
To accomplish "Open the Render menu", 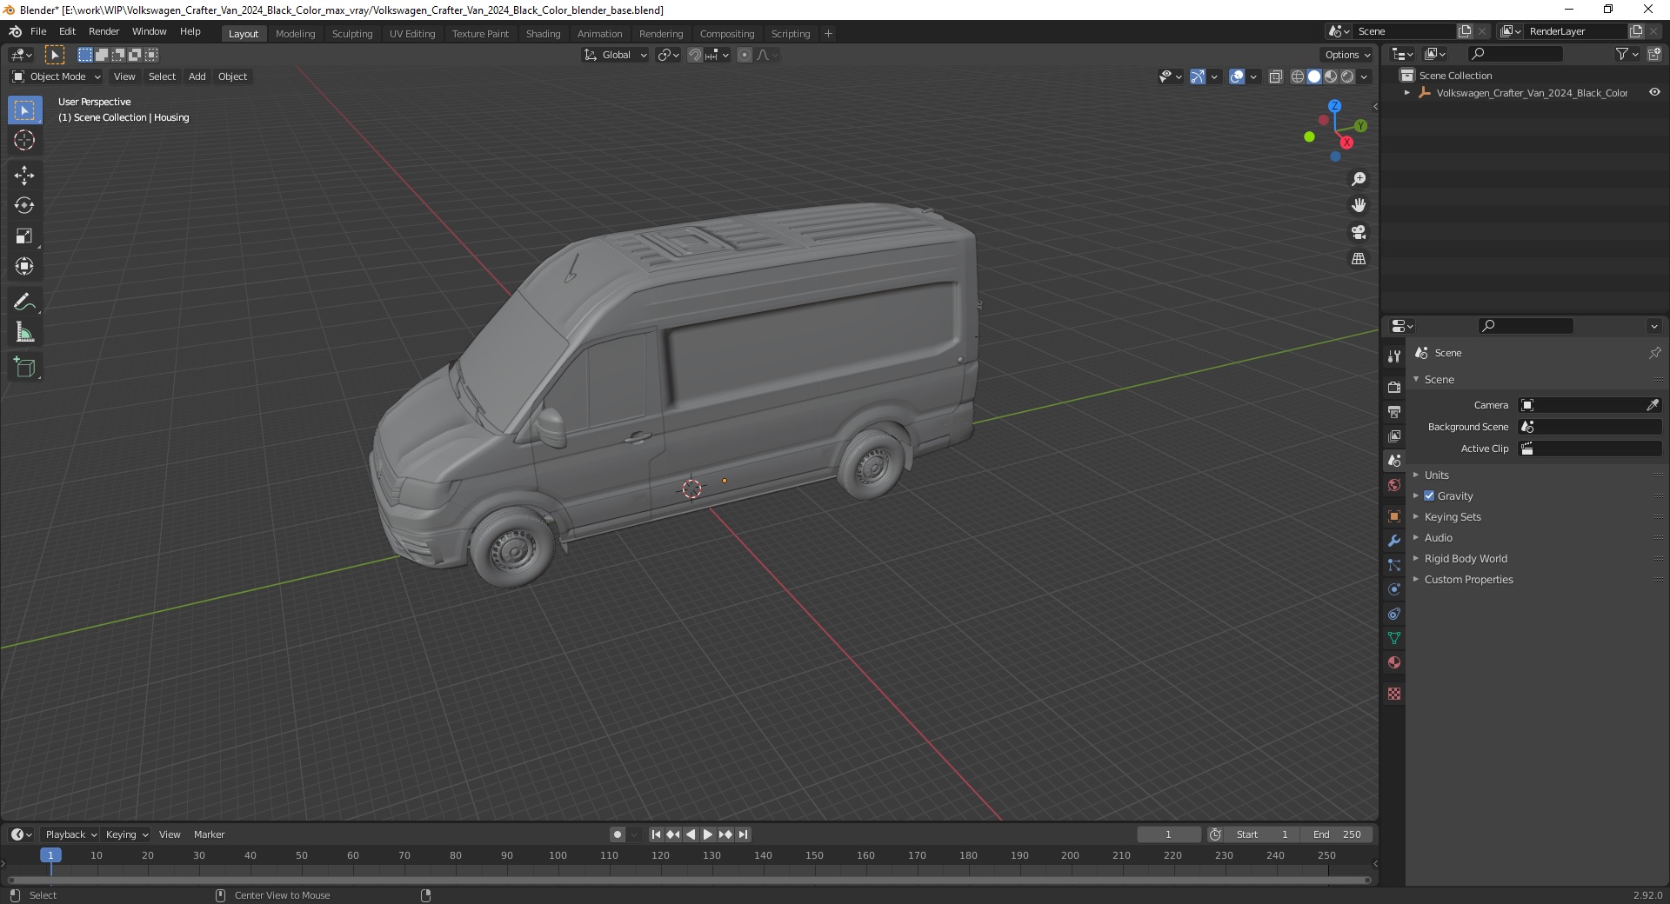I will [x=104, y=31].
